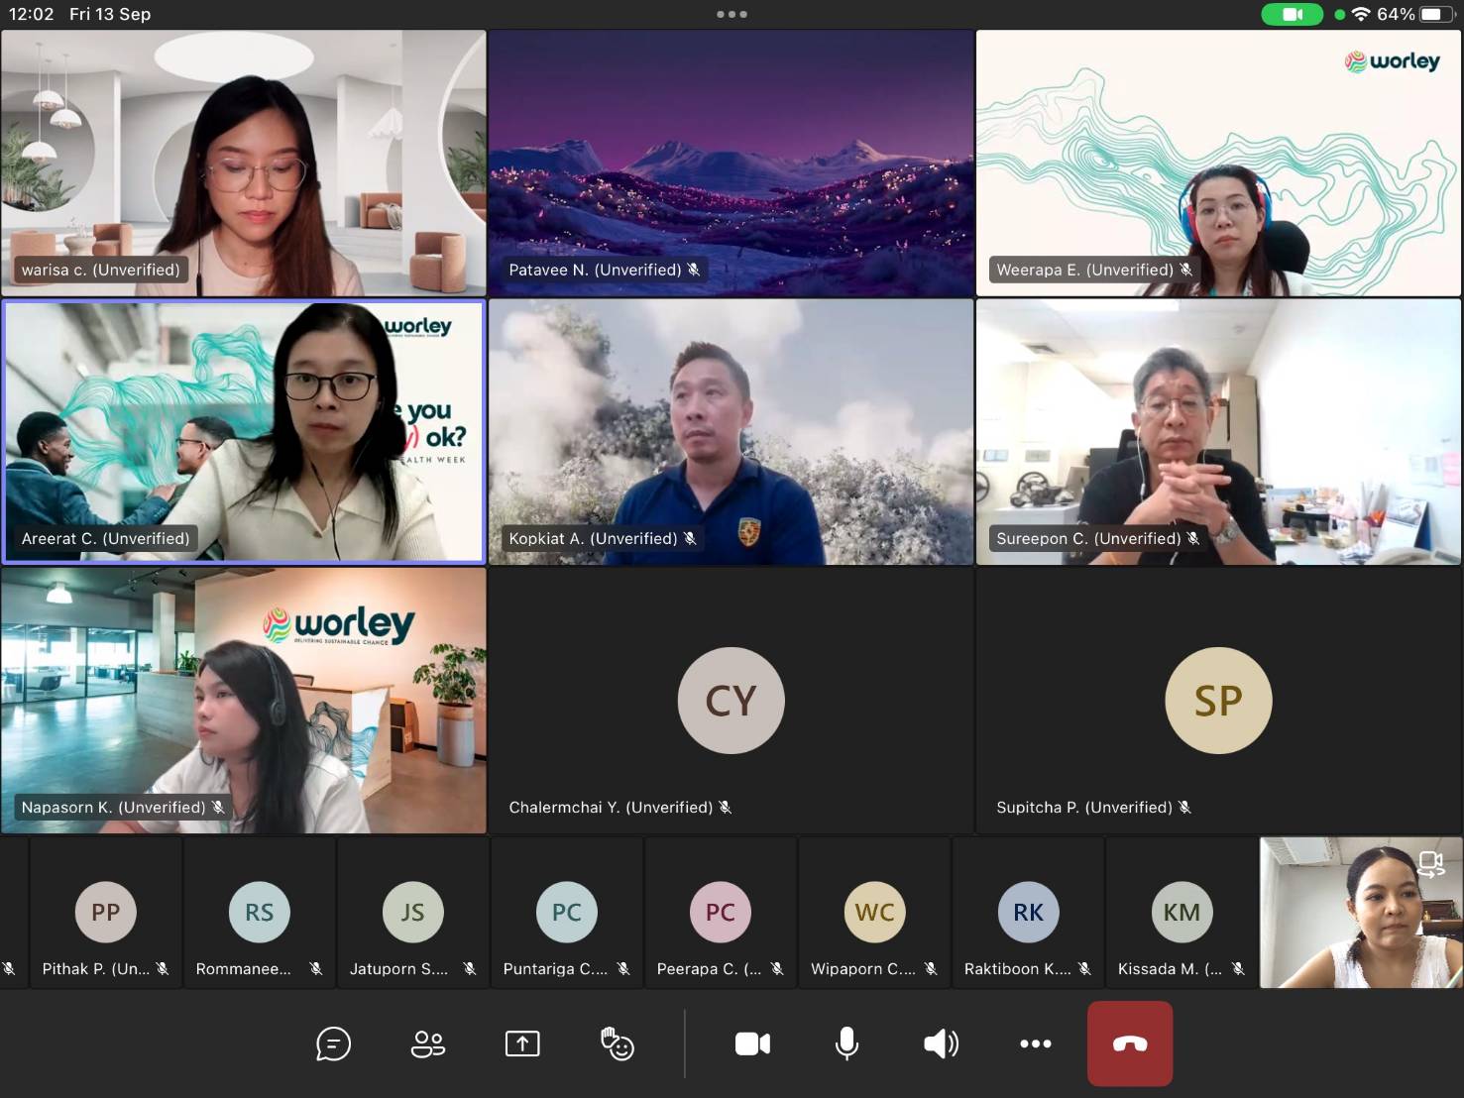Select Napasorn K. video tile
This screenshot has width=1464, height=1098.
tap(244, 701)
